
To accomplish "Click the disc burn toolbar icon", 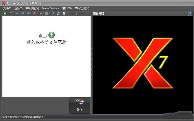I will pyautogui.click(x=58, y=13).
